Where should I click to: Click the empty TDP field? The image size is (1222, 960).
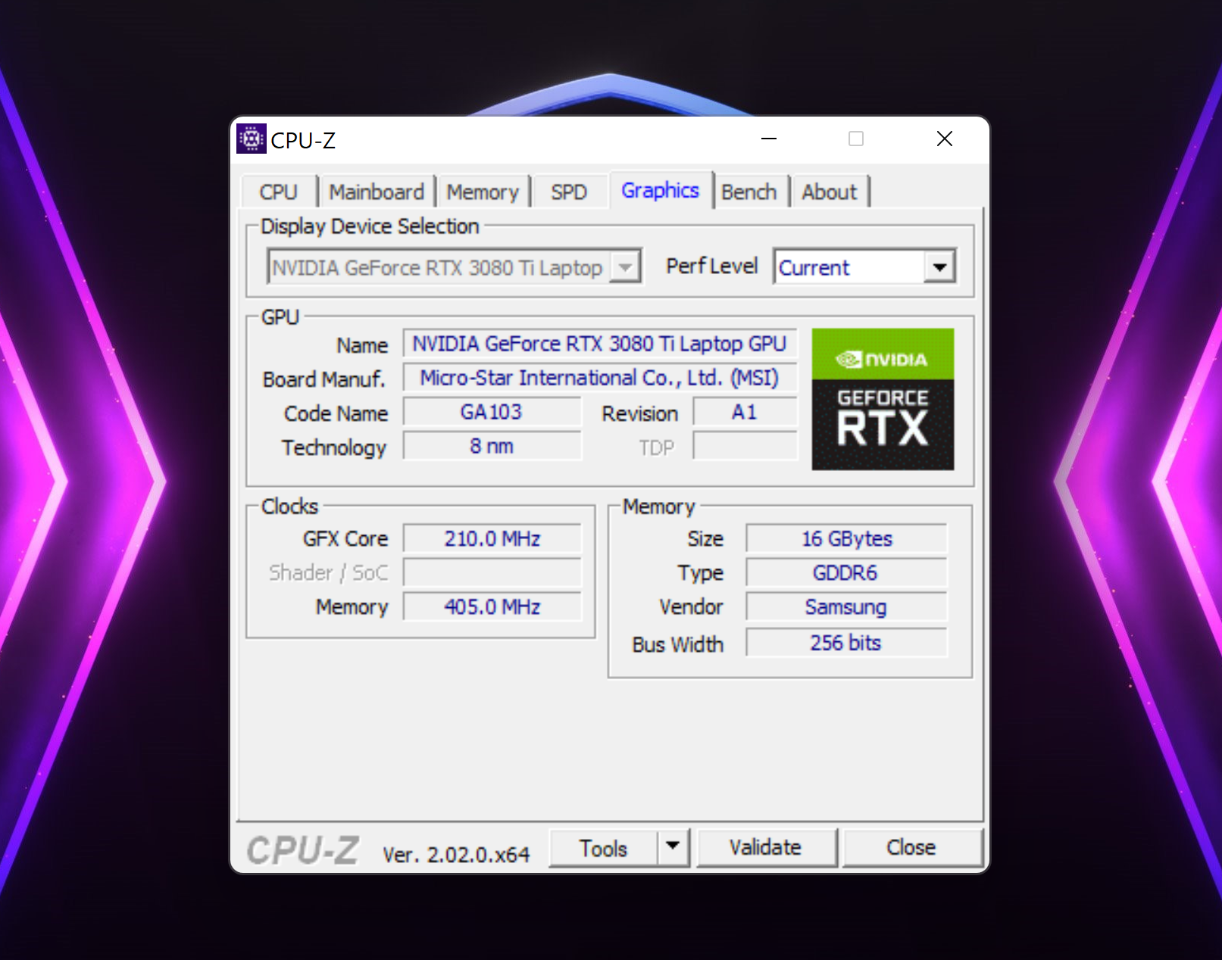click(745, 446)
